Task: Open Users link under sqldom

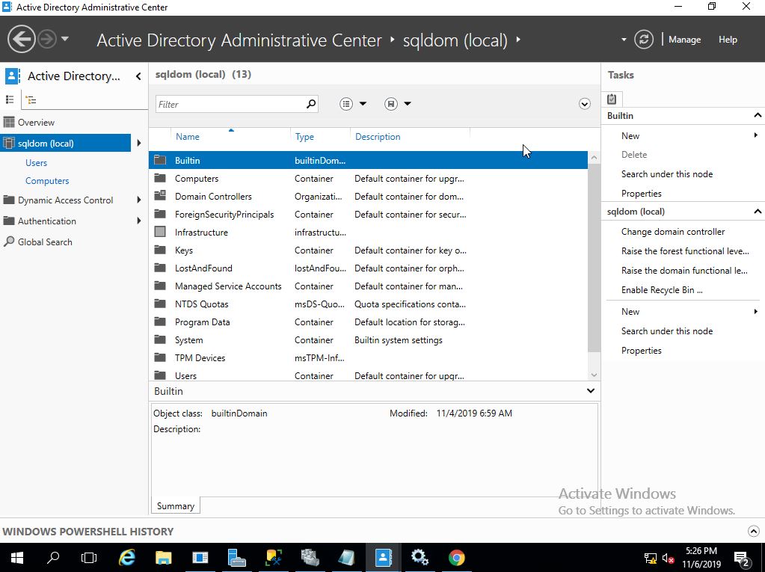Action: (36, 163)
